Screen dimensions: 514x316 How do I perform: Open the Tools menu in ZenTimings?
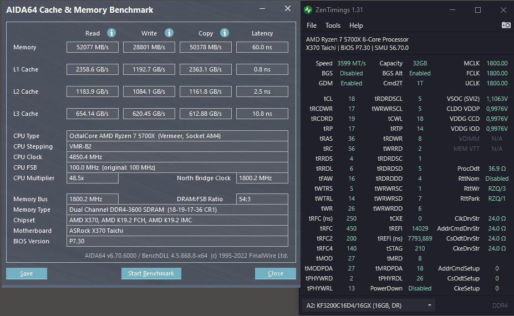pyautogui.click(x=333, y=26)
